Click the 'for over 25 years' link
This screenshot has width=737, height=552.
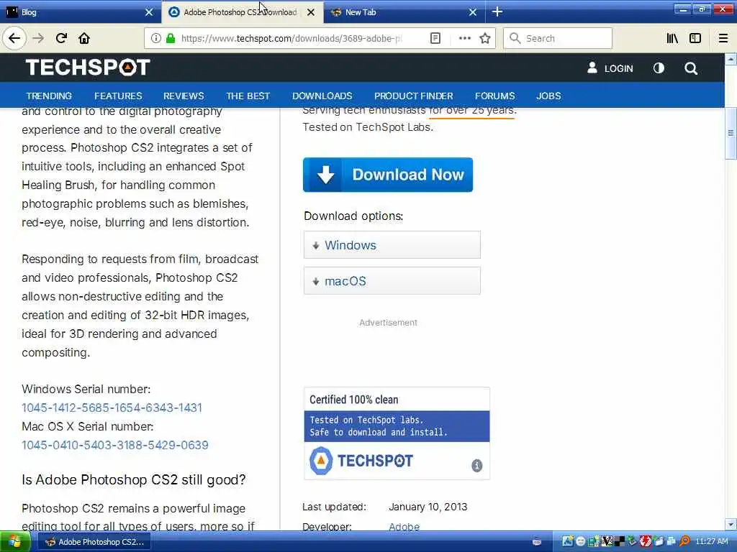(x=472, y=111)
